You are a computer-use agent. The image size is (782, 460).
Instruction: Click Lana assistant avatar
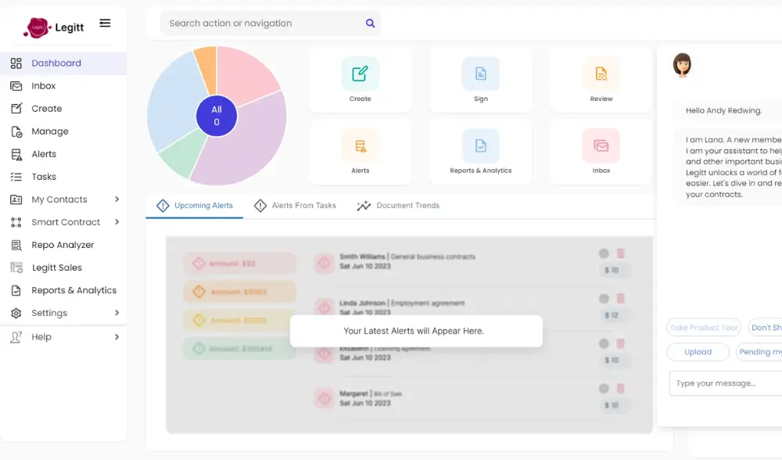pyautogui.click(x=682, y=65)
